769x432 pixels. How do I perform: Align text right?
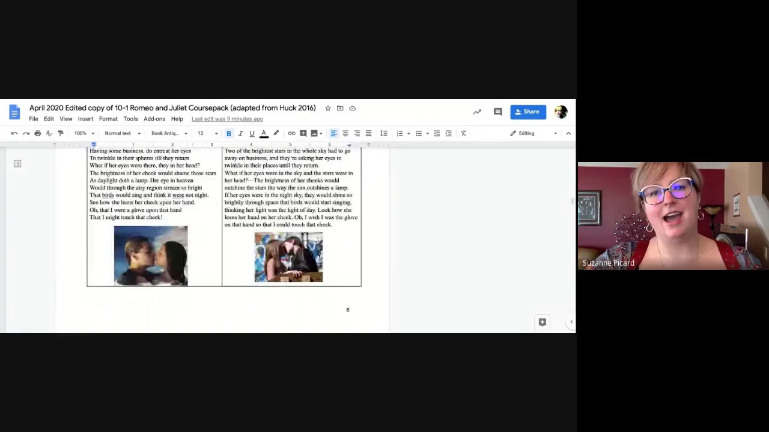coord(357,133)
